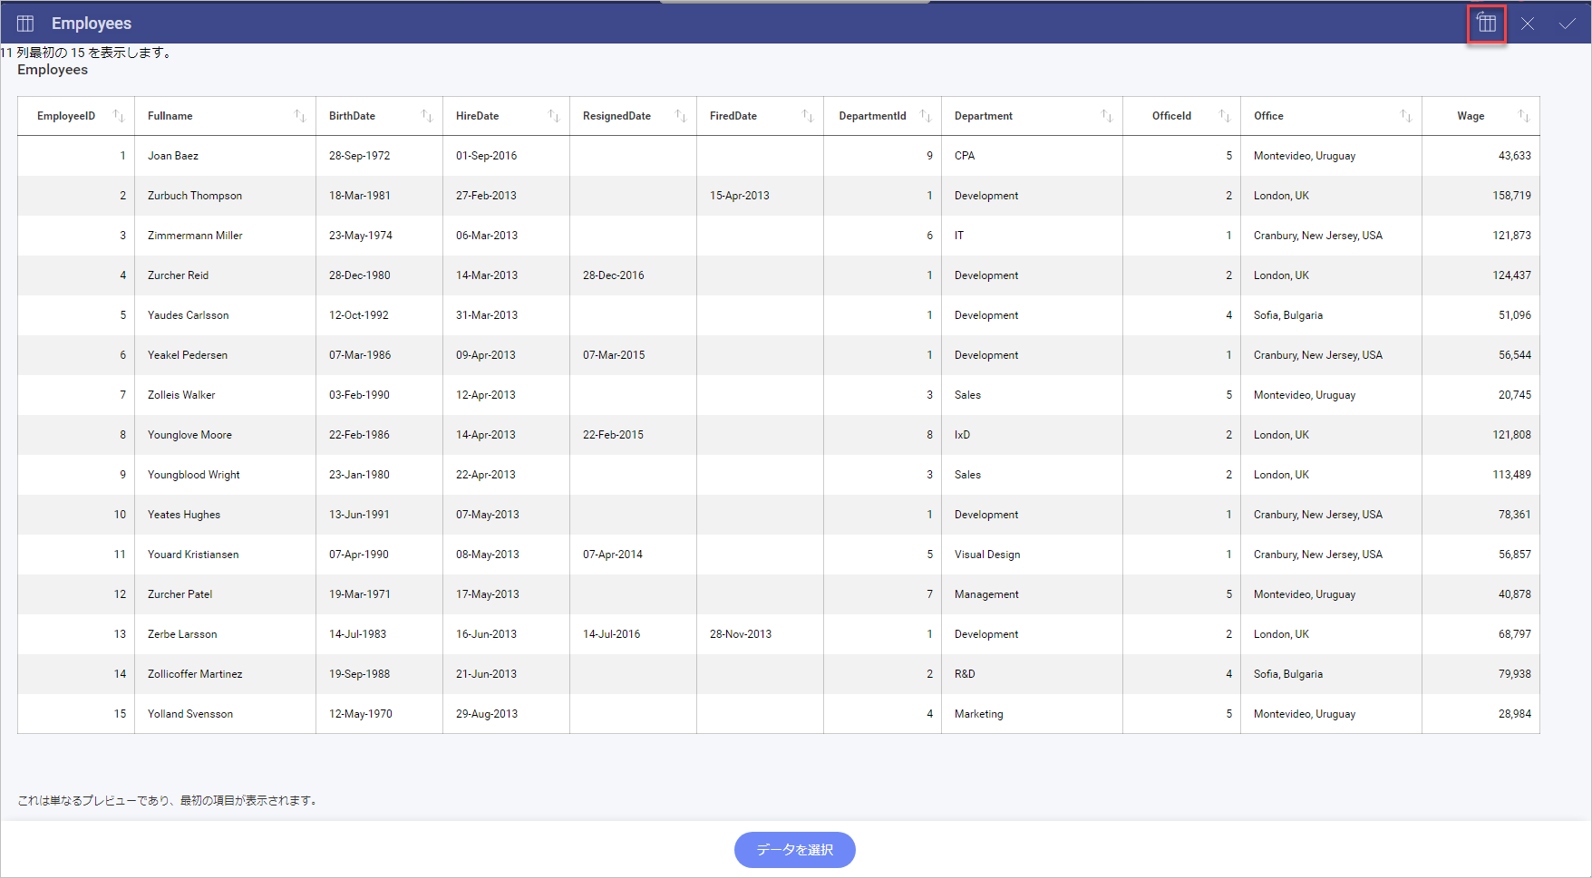Click the Office column header text

[x=1268, y=116]
